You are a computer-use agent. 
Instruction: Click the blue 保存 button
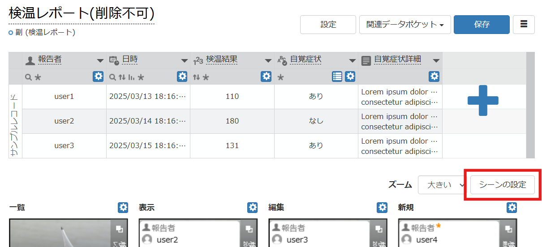[482, 25]
